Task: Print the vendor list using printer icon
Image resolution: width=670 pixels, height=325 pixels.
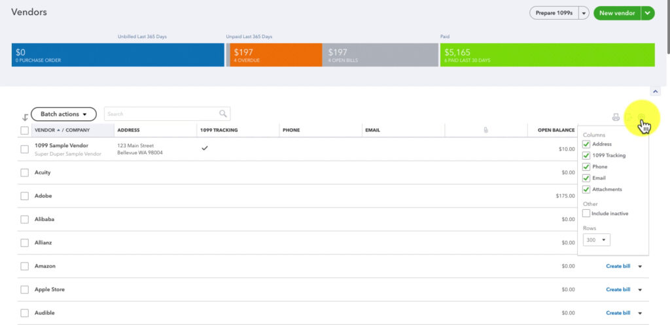Action: coord(616,118)
